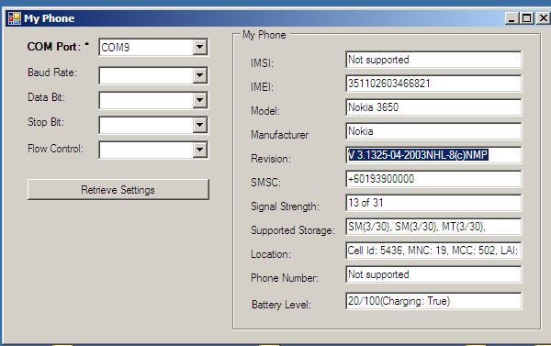
Task: Click the My Phone group box caption
Action: [x=264, y=35]
